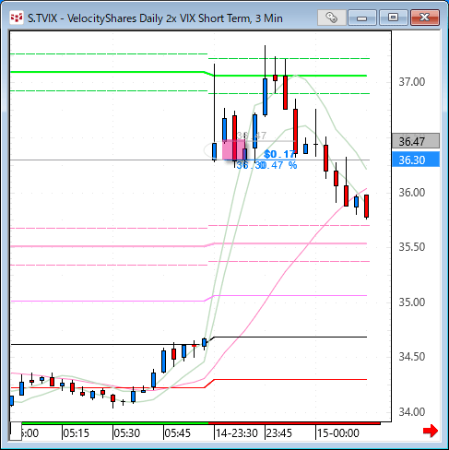Screen dimensions: 449x450
Task: Click the 05:45 time axis label
Action: [178, 433]
